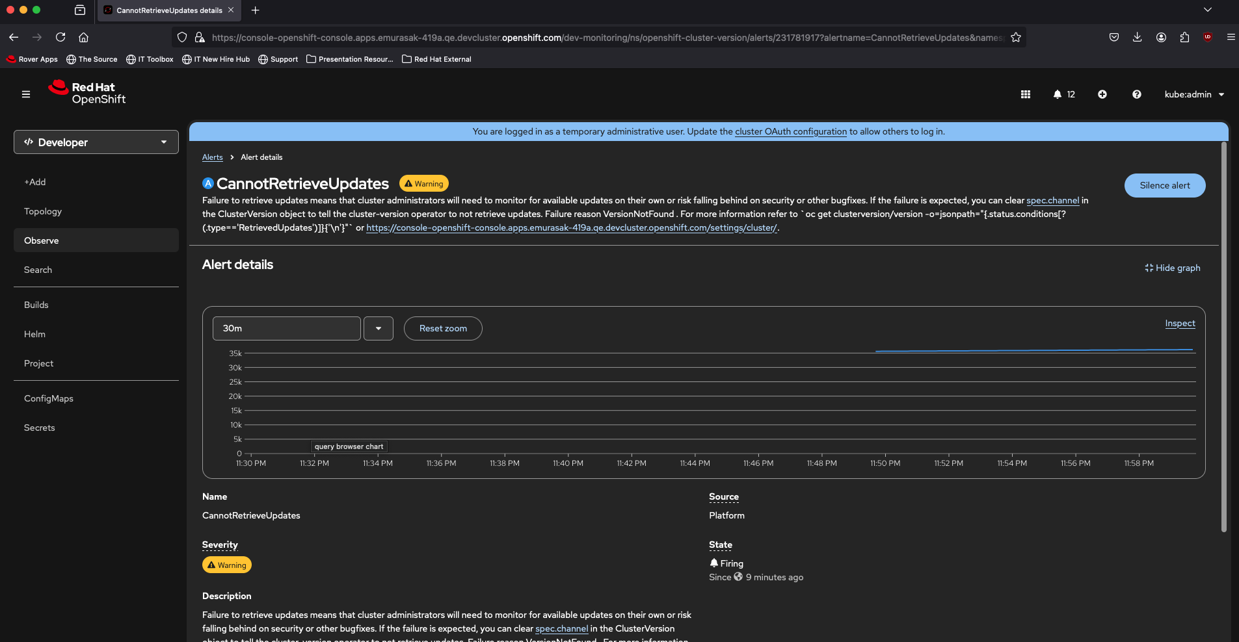Screen dimensions: 1239x642
Task: Open the Red Hat External bookmark folder
Action: coord(436,59)
